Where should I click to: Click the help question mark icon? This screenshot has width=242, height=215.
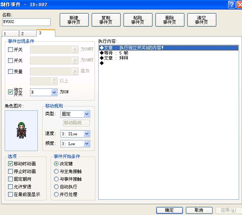232,5
